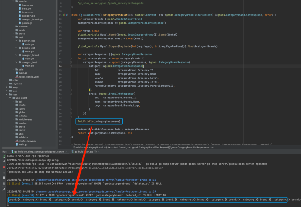Open main.go under category_brand folder
The width and height of the screenshot is (301, 207).
click(x=28, y=58)
